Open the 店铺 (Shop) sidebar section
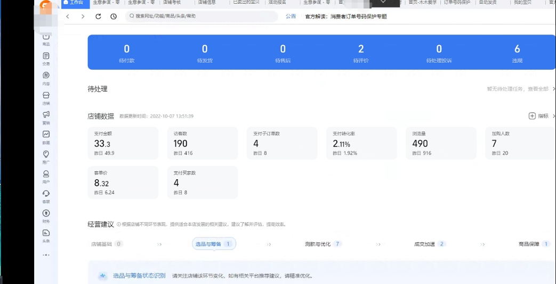The width and height of the screenshot is (556, 284). (x=46, y=96)
